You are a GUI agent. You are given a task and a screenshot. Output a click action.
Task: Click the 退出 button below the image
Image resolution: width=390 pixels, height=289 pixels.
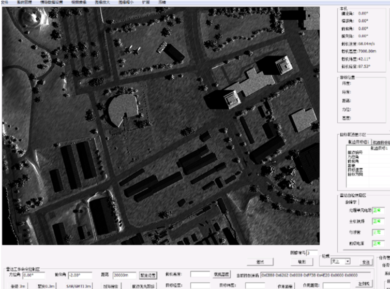[x=260, y=262]
